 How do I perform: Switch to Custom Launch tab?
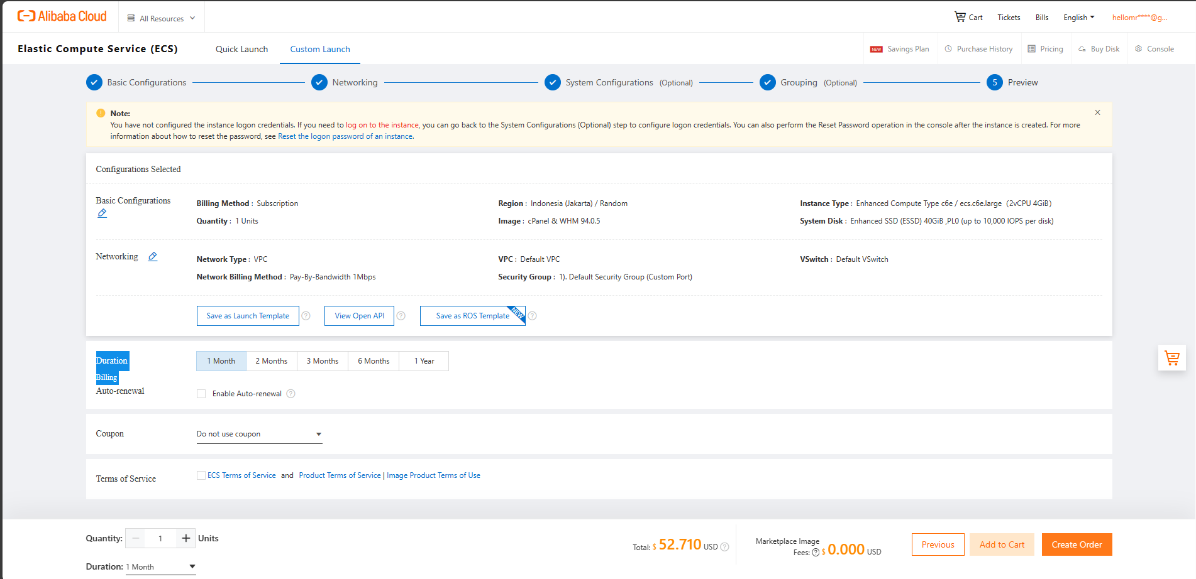point(320,49)
